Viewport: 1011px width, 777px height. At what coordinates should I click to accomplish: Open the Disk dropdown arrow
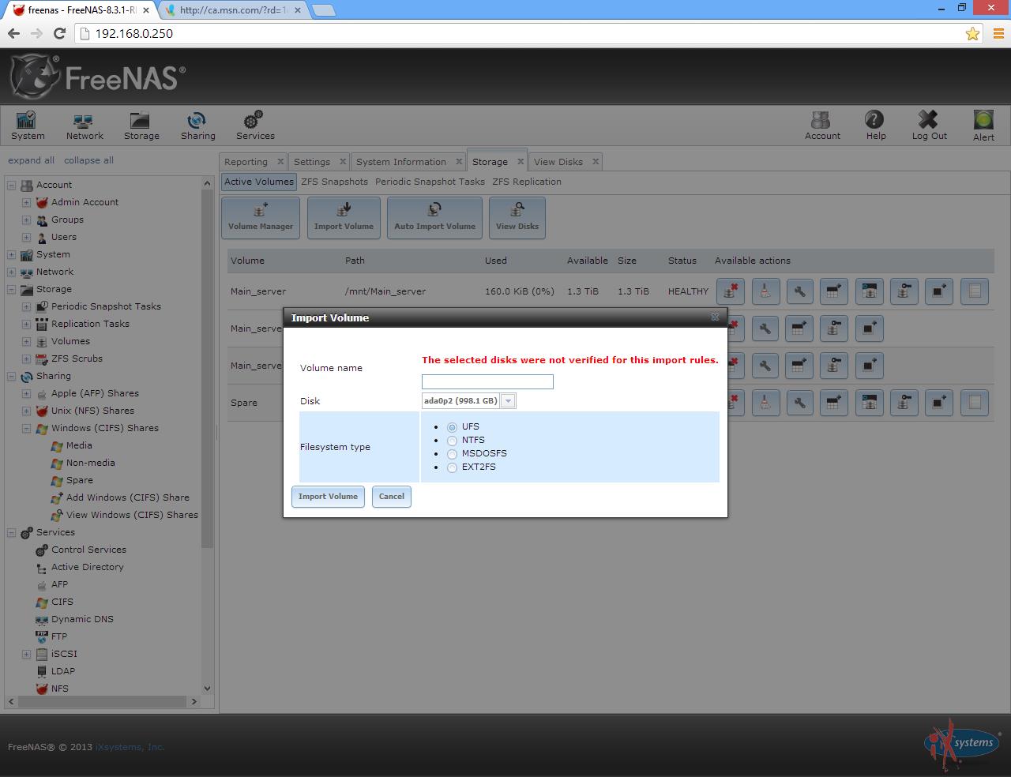pos(509,401)
